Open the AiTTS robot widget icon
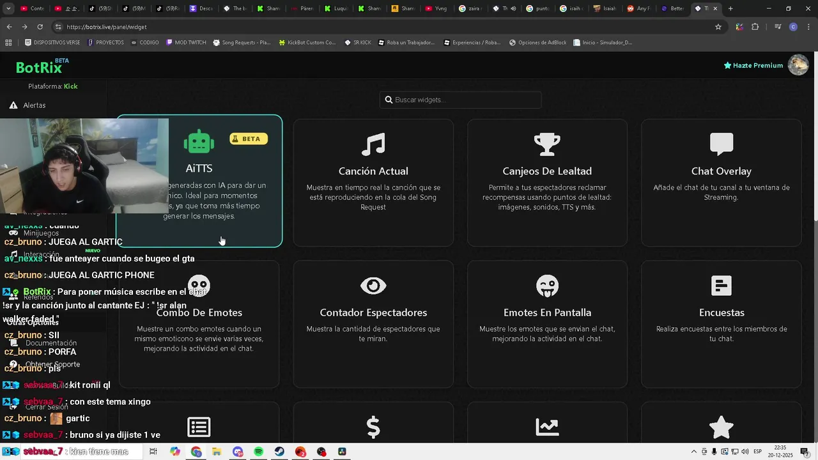 (199, 142)
